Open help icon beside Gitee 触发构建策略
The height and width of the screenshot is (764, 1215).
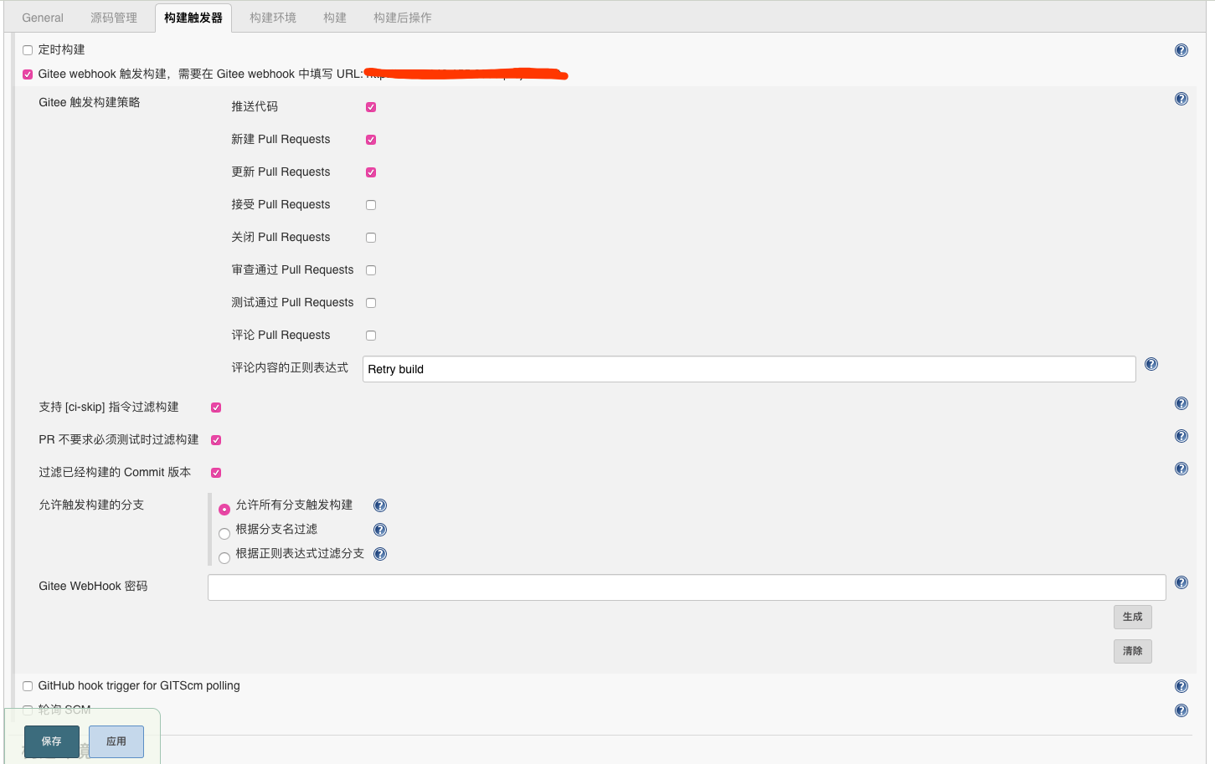click(x=1181, y=99)
